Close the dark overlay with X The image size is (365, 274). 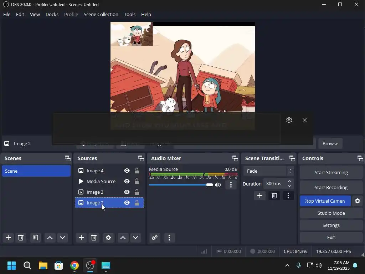(304, 120)
